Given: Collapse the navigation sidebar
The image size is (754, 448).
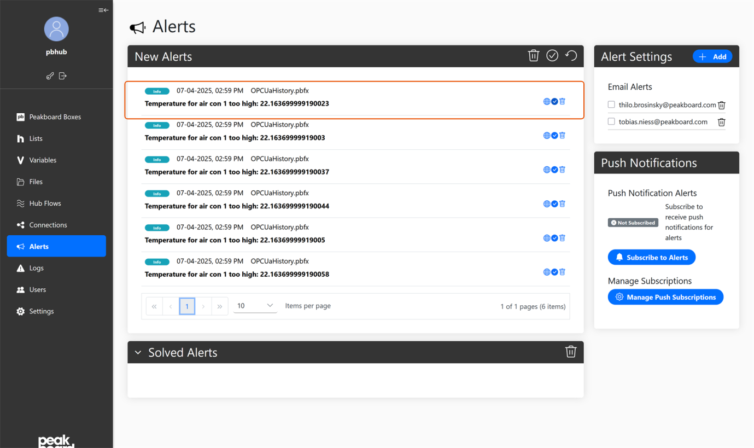Looking at the screenshot, I should (103, 10).
